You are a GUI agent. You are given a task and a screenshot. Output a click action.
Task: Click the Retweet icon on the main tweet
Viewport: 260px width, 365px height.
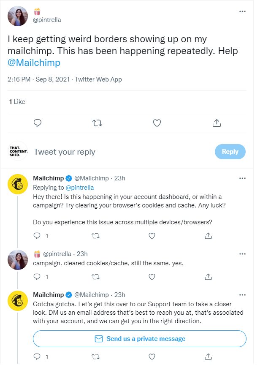point(97,123)
